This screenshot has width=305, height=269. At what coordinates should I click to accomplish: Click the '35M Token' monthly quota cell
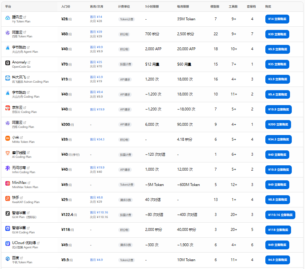tap(186, 19)
